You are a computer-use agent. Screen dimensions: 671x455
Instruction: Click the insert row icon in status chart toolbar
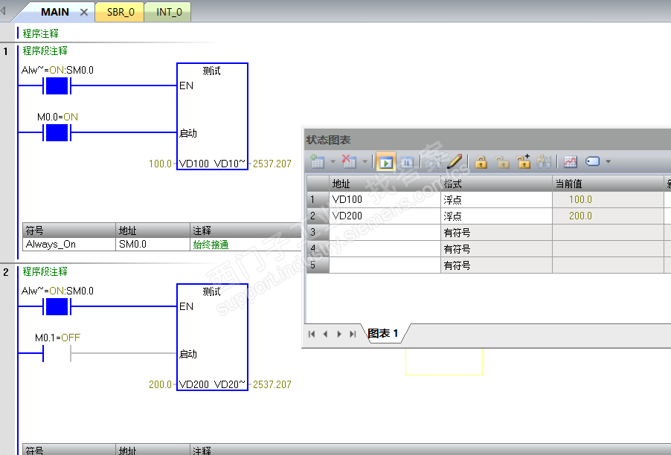[317, 161]
